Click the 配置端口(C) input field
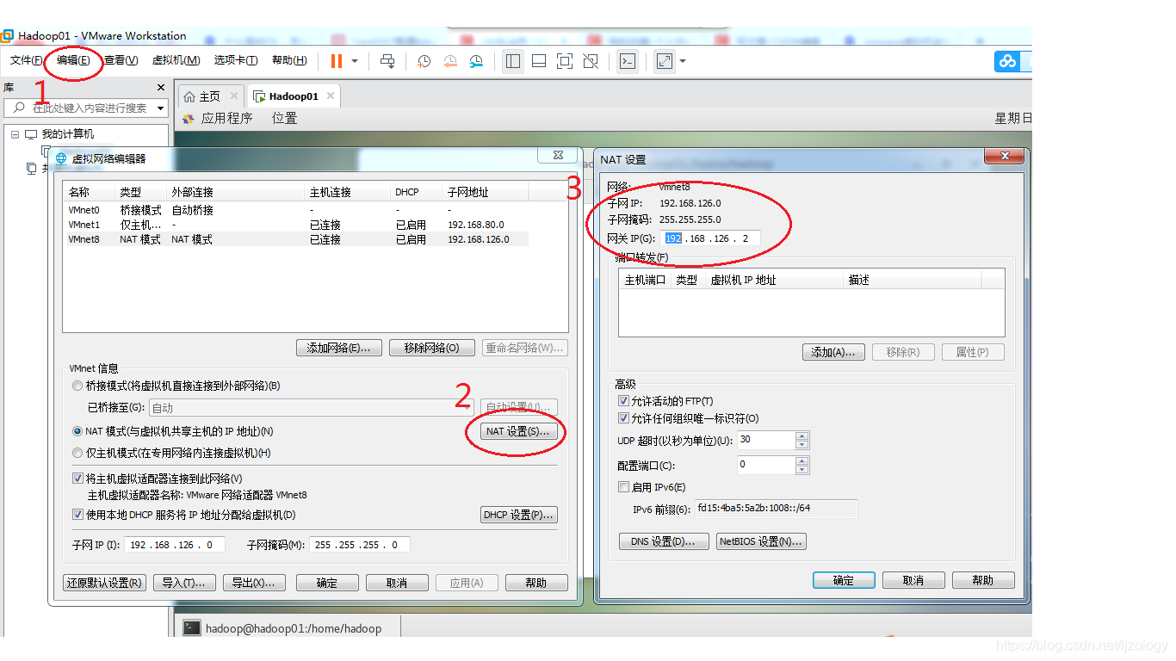 (765, 465)
